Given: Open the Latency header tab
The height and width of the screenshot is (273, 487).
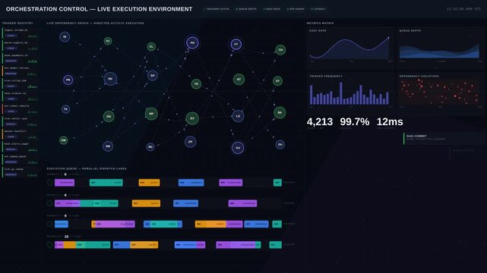Looking at the screenshot, I should tap(318, 9).
